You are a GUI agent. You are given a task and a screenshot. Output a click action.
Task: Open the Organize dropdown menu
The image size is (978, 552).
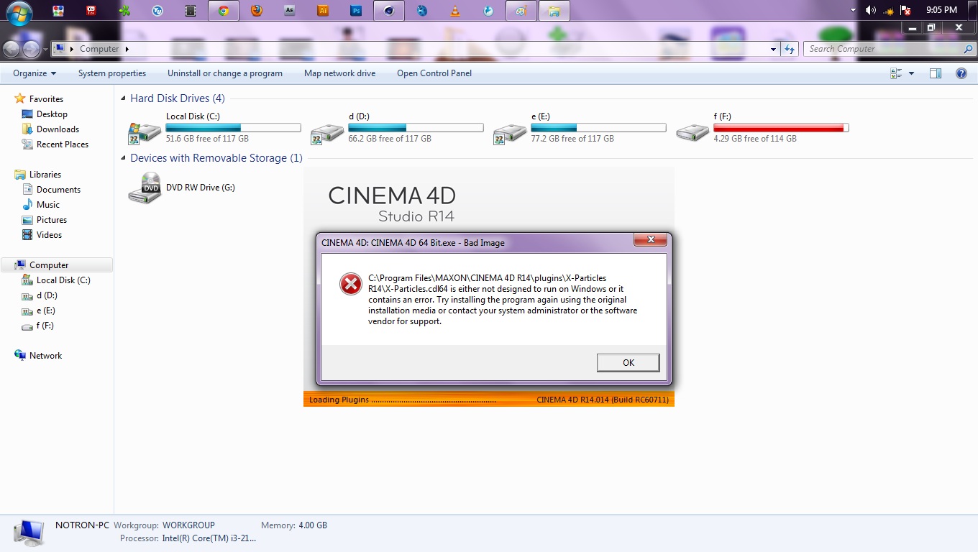(35, 73)
